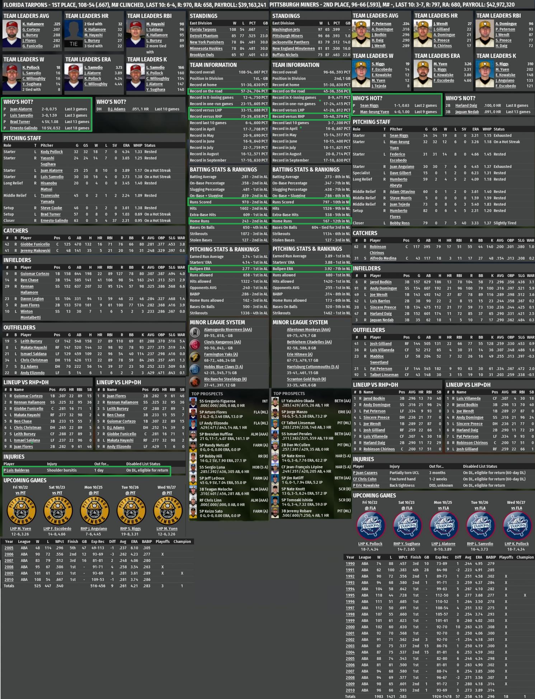Open the Bethlehem Citadelles (AA) affiliate link
This screenshot has width=535, height=699.
click(x=309, y=342)
